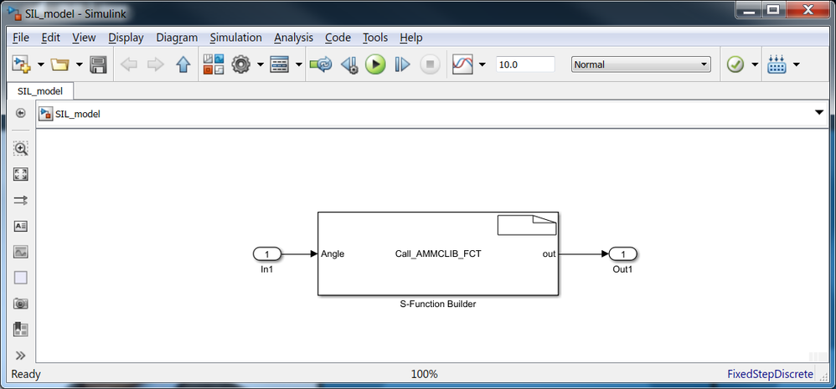Viewport: 836px width, 389px height.
Task: Open the Normal simulation mode dropdown
Action: [x=641, y=64]
